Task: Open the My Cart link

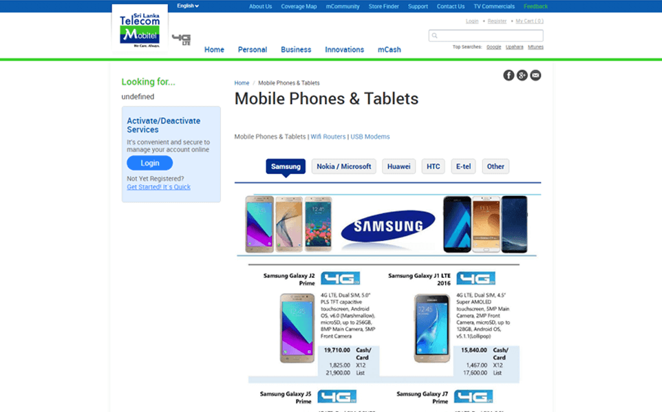Action: point(529,21)
